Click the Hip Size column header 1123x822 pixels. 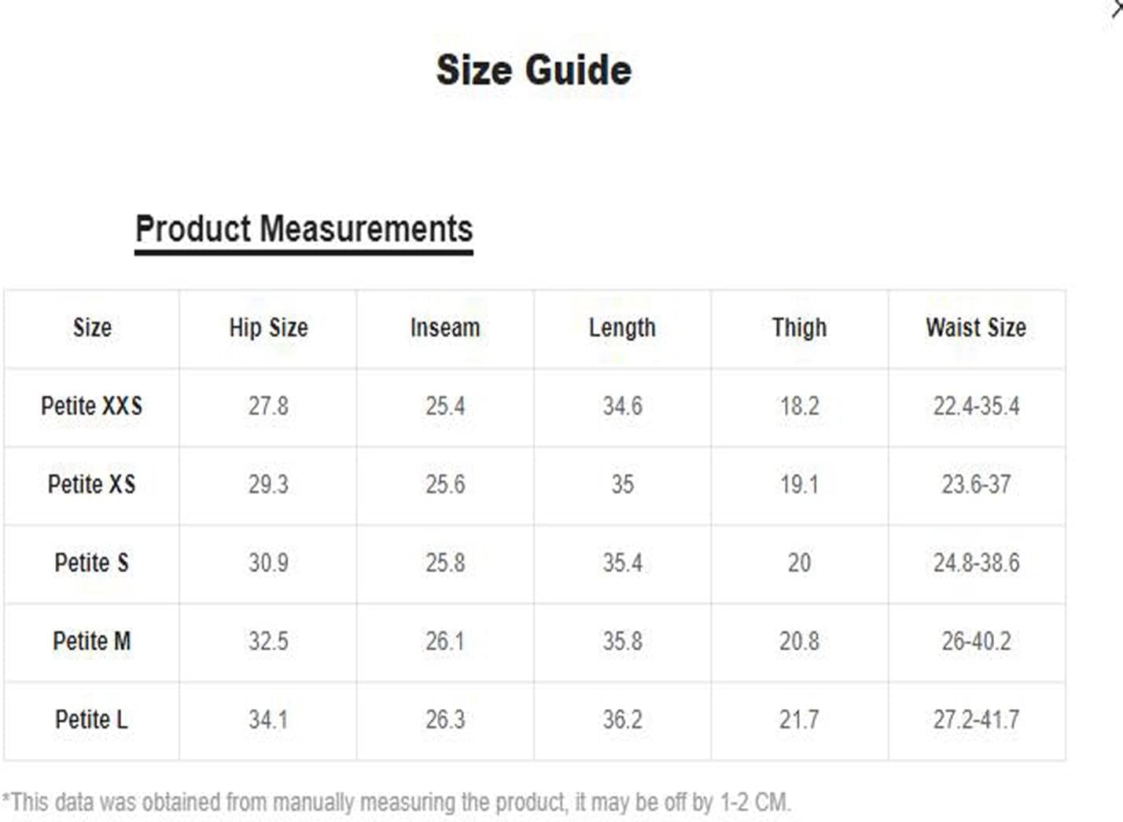268,328
